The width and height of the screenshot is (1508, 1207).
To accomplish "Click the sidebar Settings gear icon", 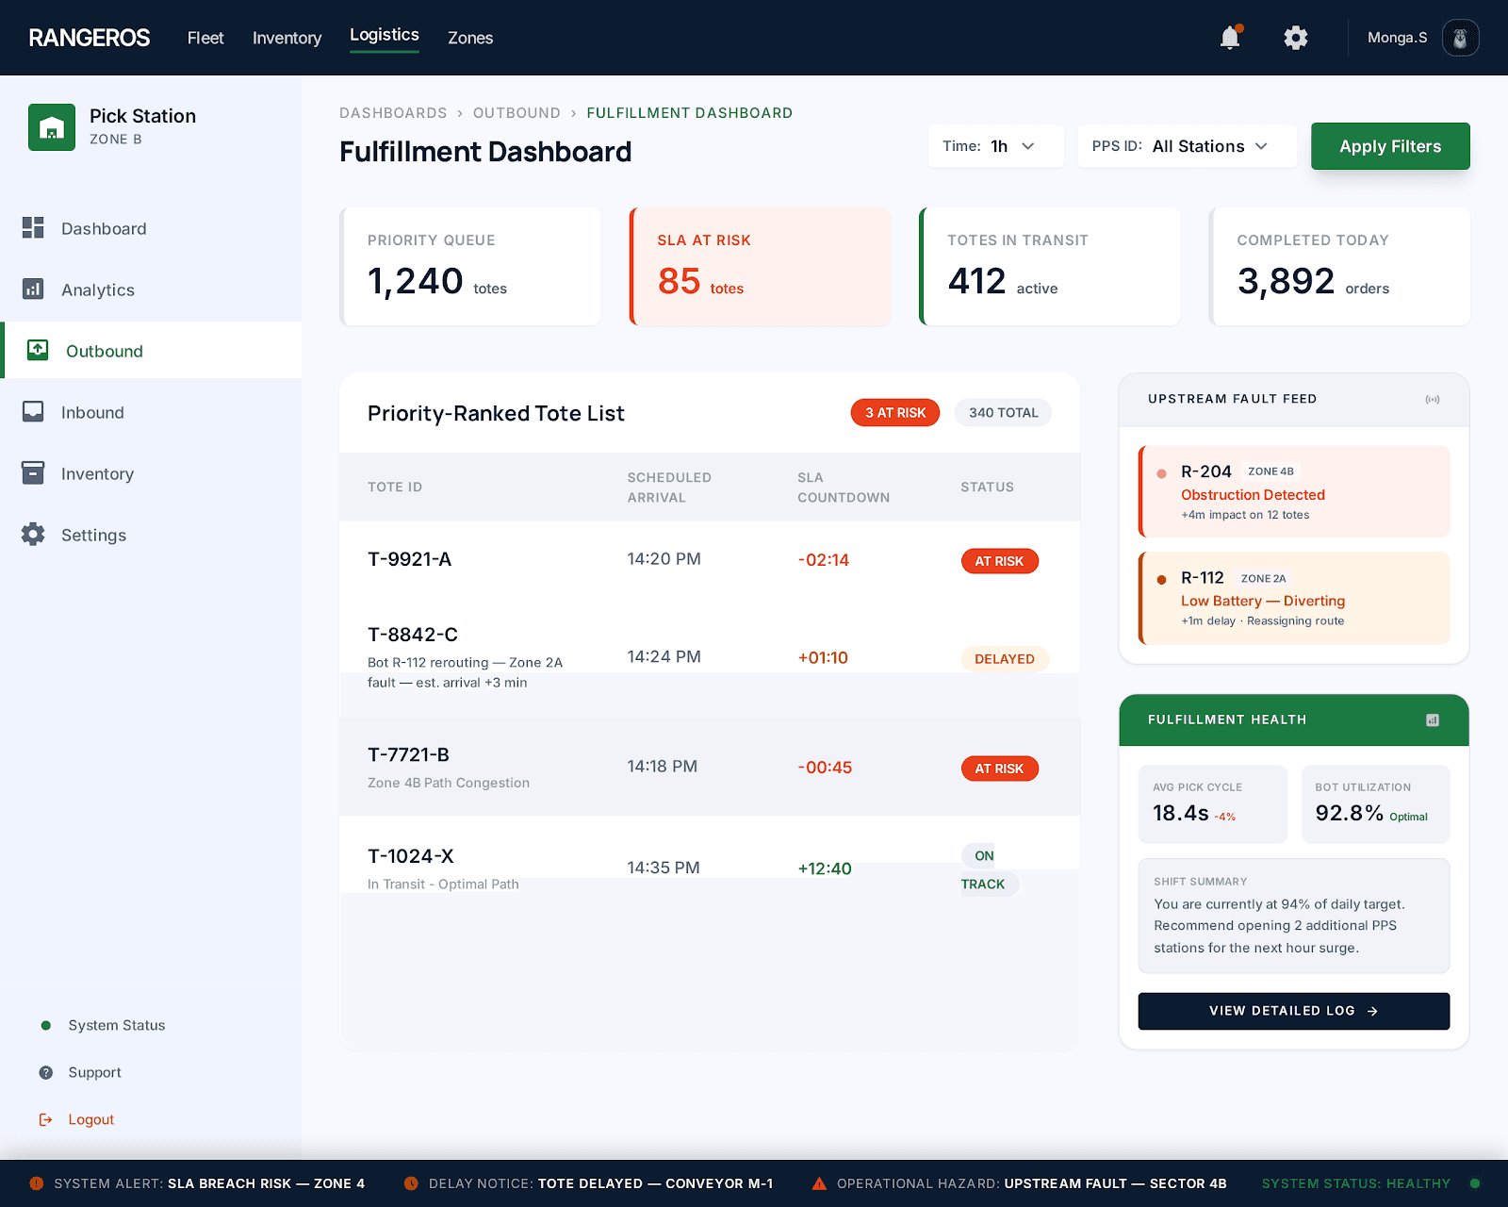I will tap(33, 534).
